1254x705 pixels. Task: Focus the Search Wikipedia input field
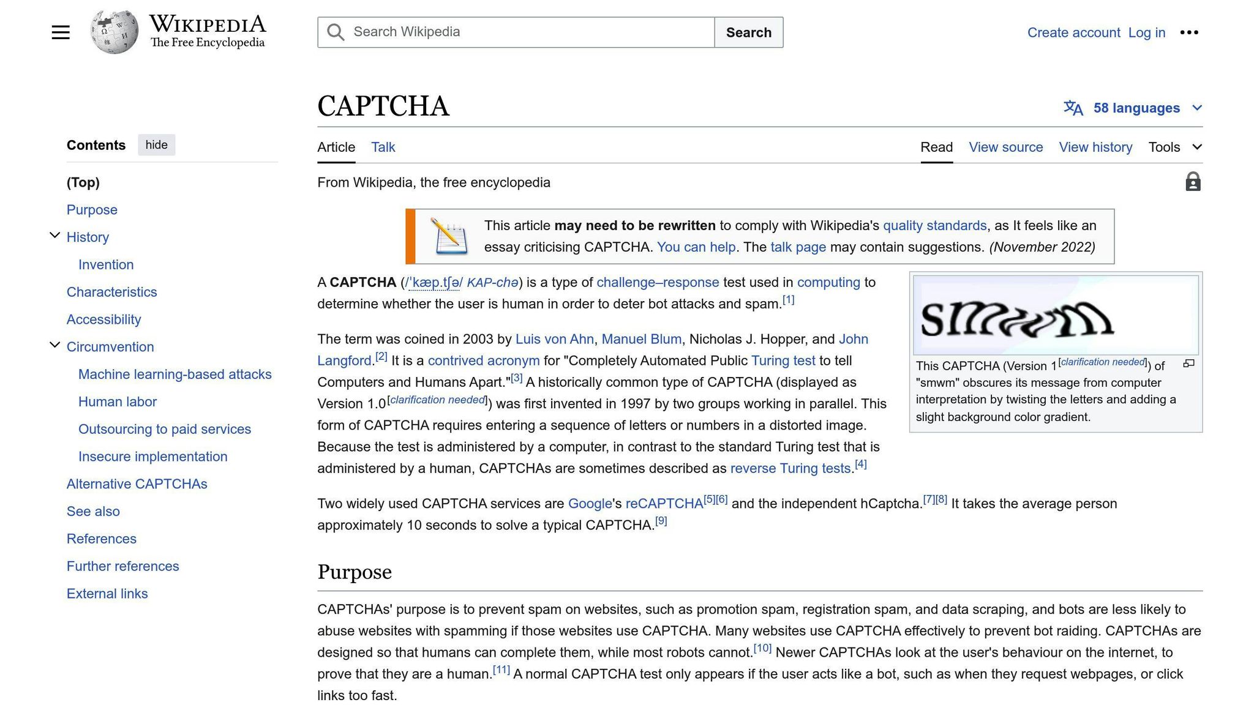516,32
